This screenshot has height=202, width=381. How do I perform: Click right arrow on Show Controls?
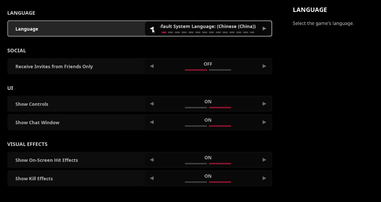coord(264,104)
